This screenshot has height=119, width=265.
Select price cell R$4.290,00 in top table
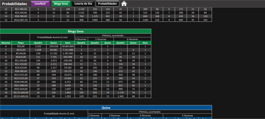(x=21, y=13)
